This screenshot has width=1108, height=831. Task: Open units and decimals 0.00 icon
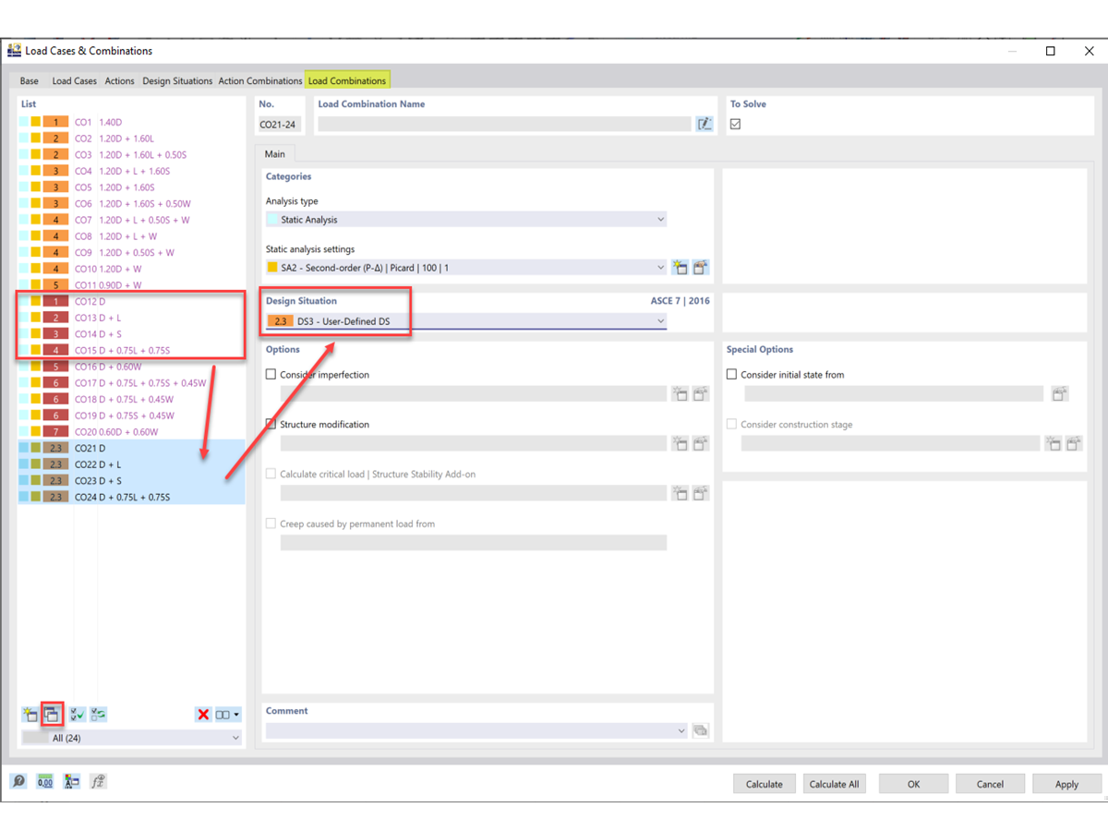tap(45, 782)
